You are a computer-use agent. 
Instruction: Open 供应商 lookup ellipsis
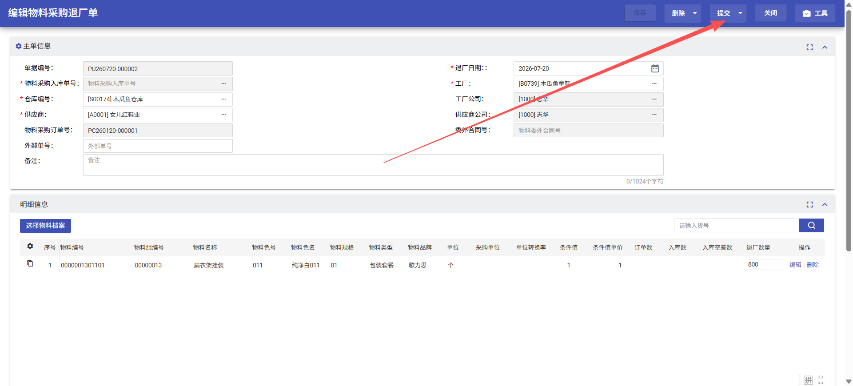(x=223, y=115)
